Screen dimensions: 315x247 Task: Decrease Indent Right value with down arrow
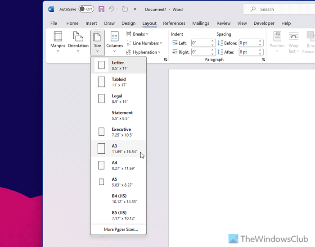coord(212,54)
